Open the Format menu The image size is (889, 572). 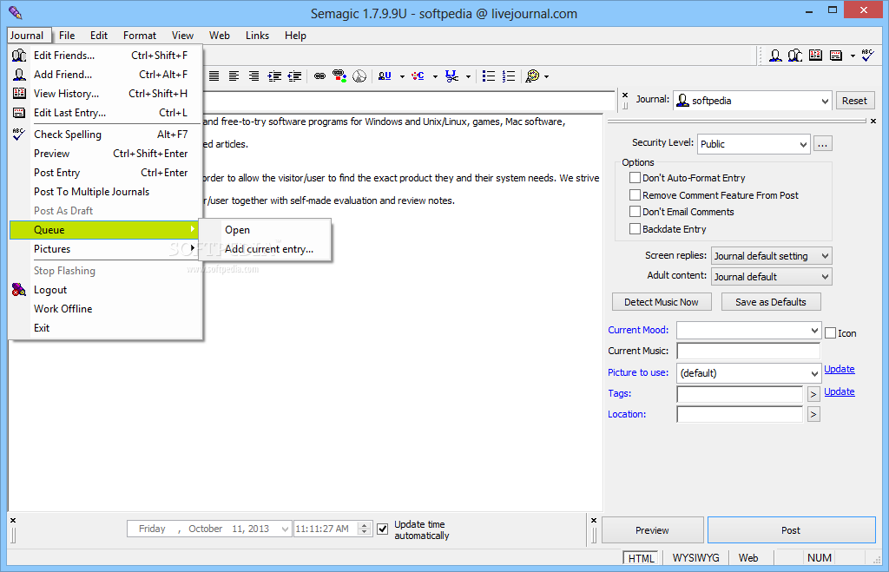[140, 35]
